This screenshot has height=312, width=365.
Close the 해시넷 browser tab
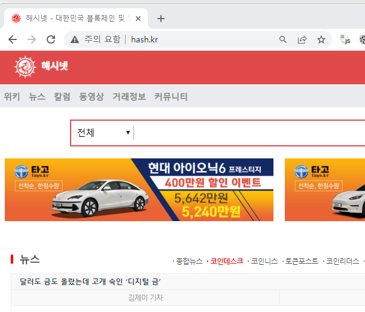[138, 19]
